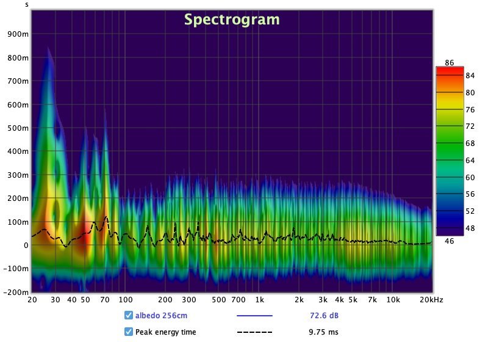Viewport: 488px width, 342px height.
Task: Click the color scale legend bar
Action: (450, 151)
